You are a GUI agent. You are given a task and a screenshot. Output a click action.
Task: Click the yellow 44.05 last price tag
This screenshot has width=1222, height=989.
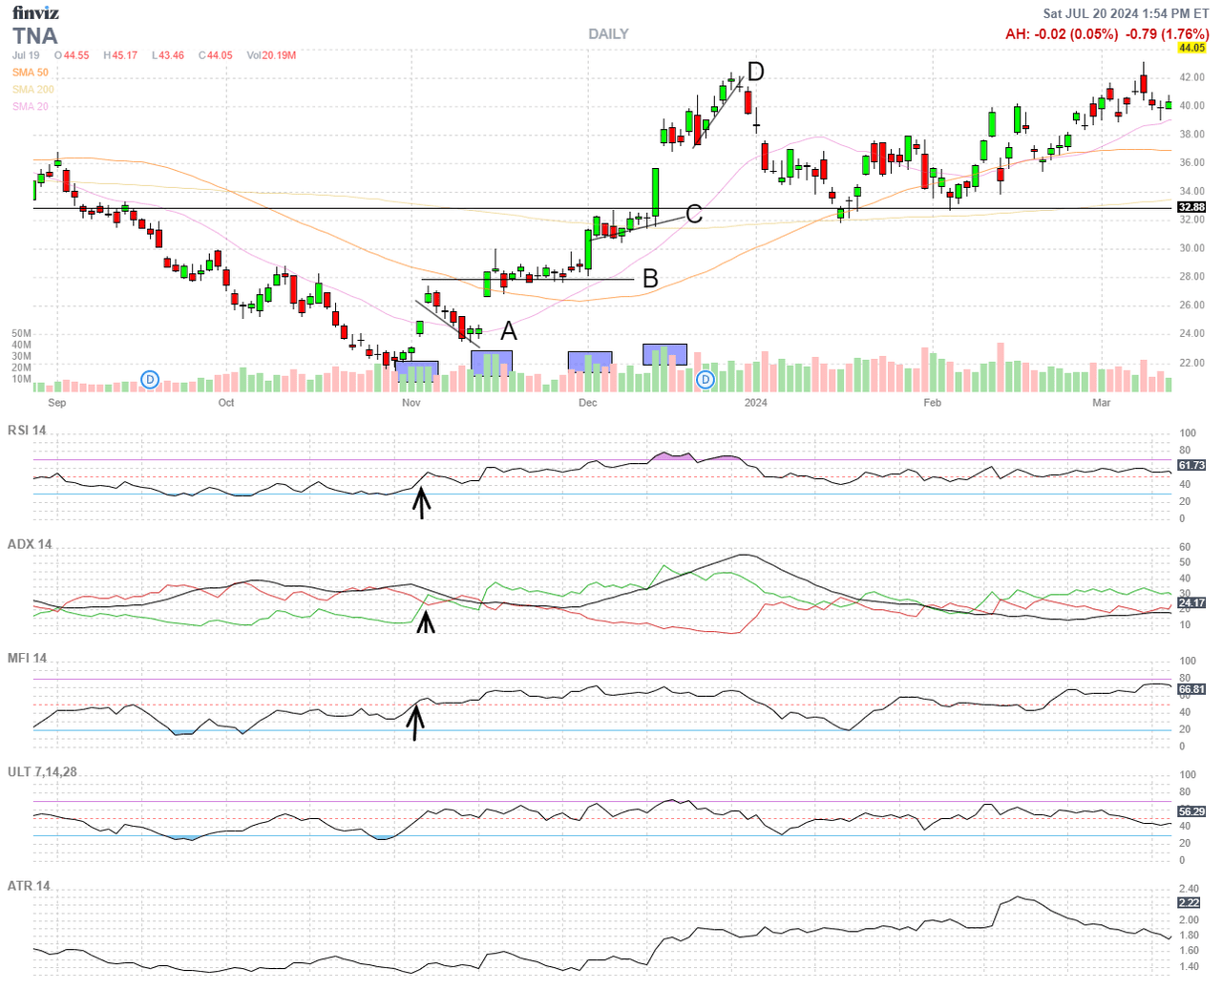(1191, 48)
